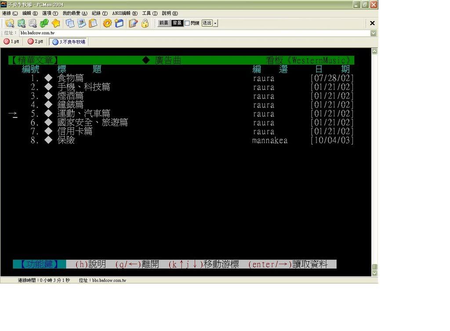Expand the 送出 send dropdown arrow

pos(215,23)
